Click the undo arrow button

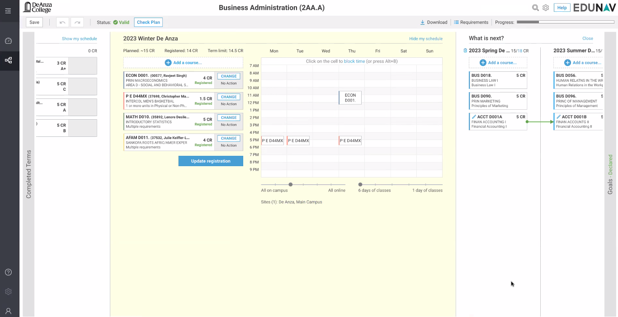[63, 22]
